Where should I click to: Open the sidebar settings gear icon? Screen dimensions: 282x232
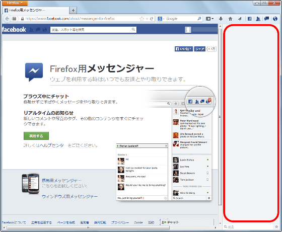(276, 227)
